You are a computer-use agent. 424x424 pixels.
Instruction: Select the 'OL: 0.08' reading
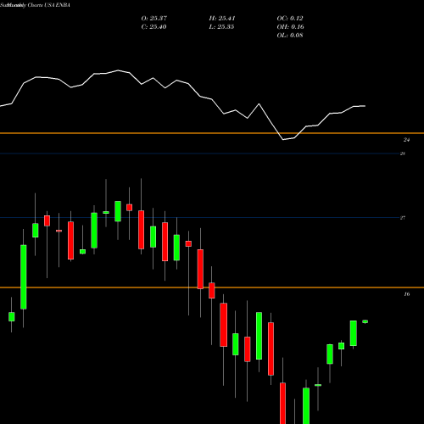[290, 36]
